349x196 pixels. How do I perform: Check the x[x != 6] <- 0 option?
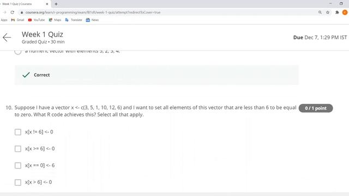[x=18, y=132]
